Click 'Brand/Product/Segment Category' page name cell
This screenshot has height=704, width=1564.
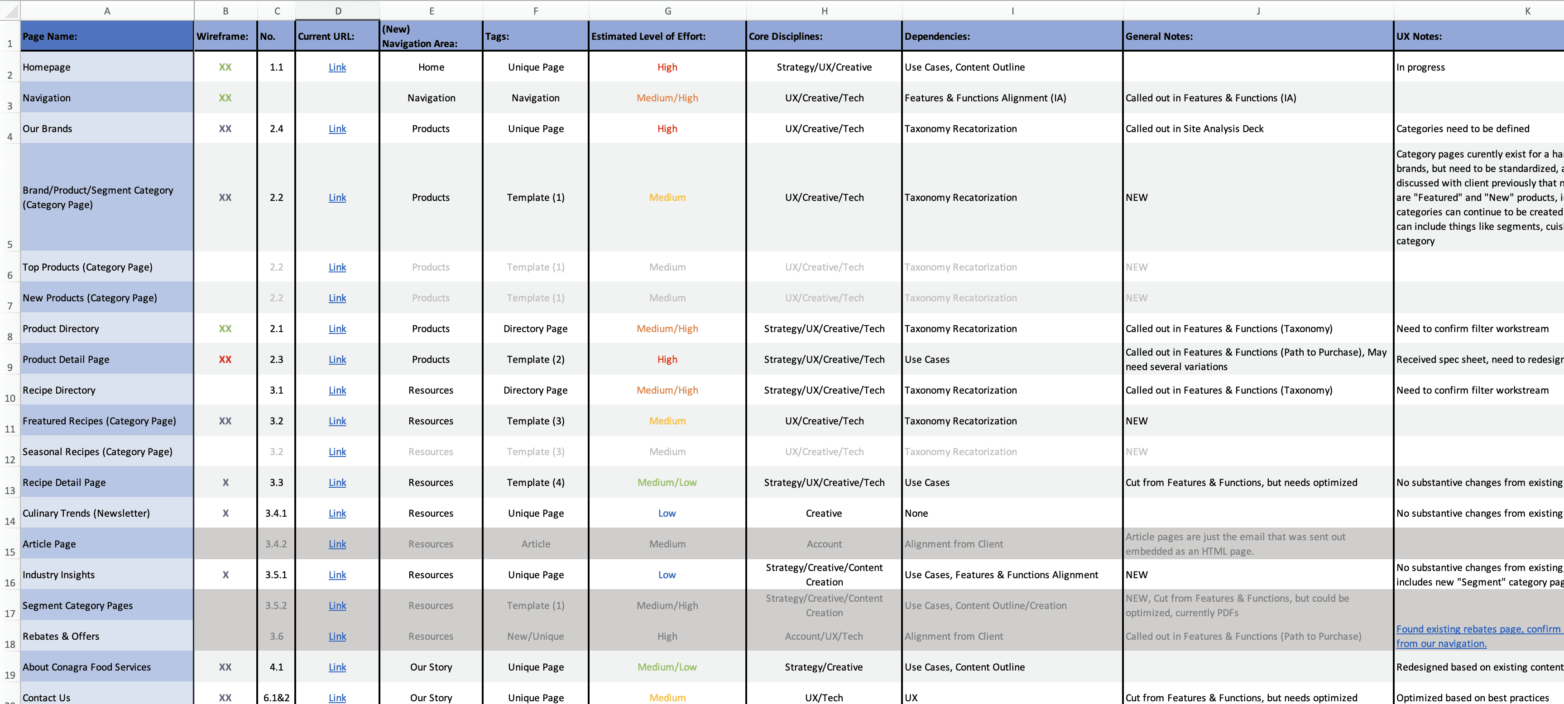tap(107, 197)
